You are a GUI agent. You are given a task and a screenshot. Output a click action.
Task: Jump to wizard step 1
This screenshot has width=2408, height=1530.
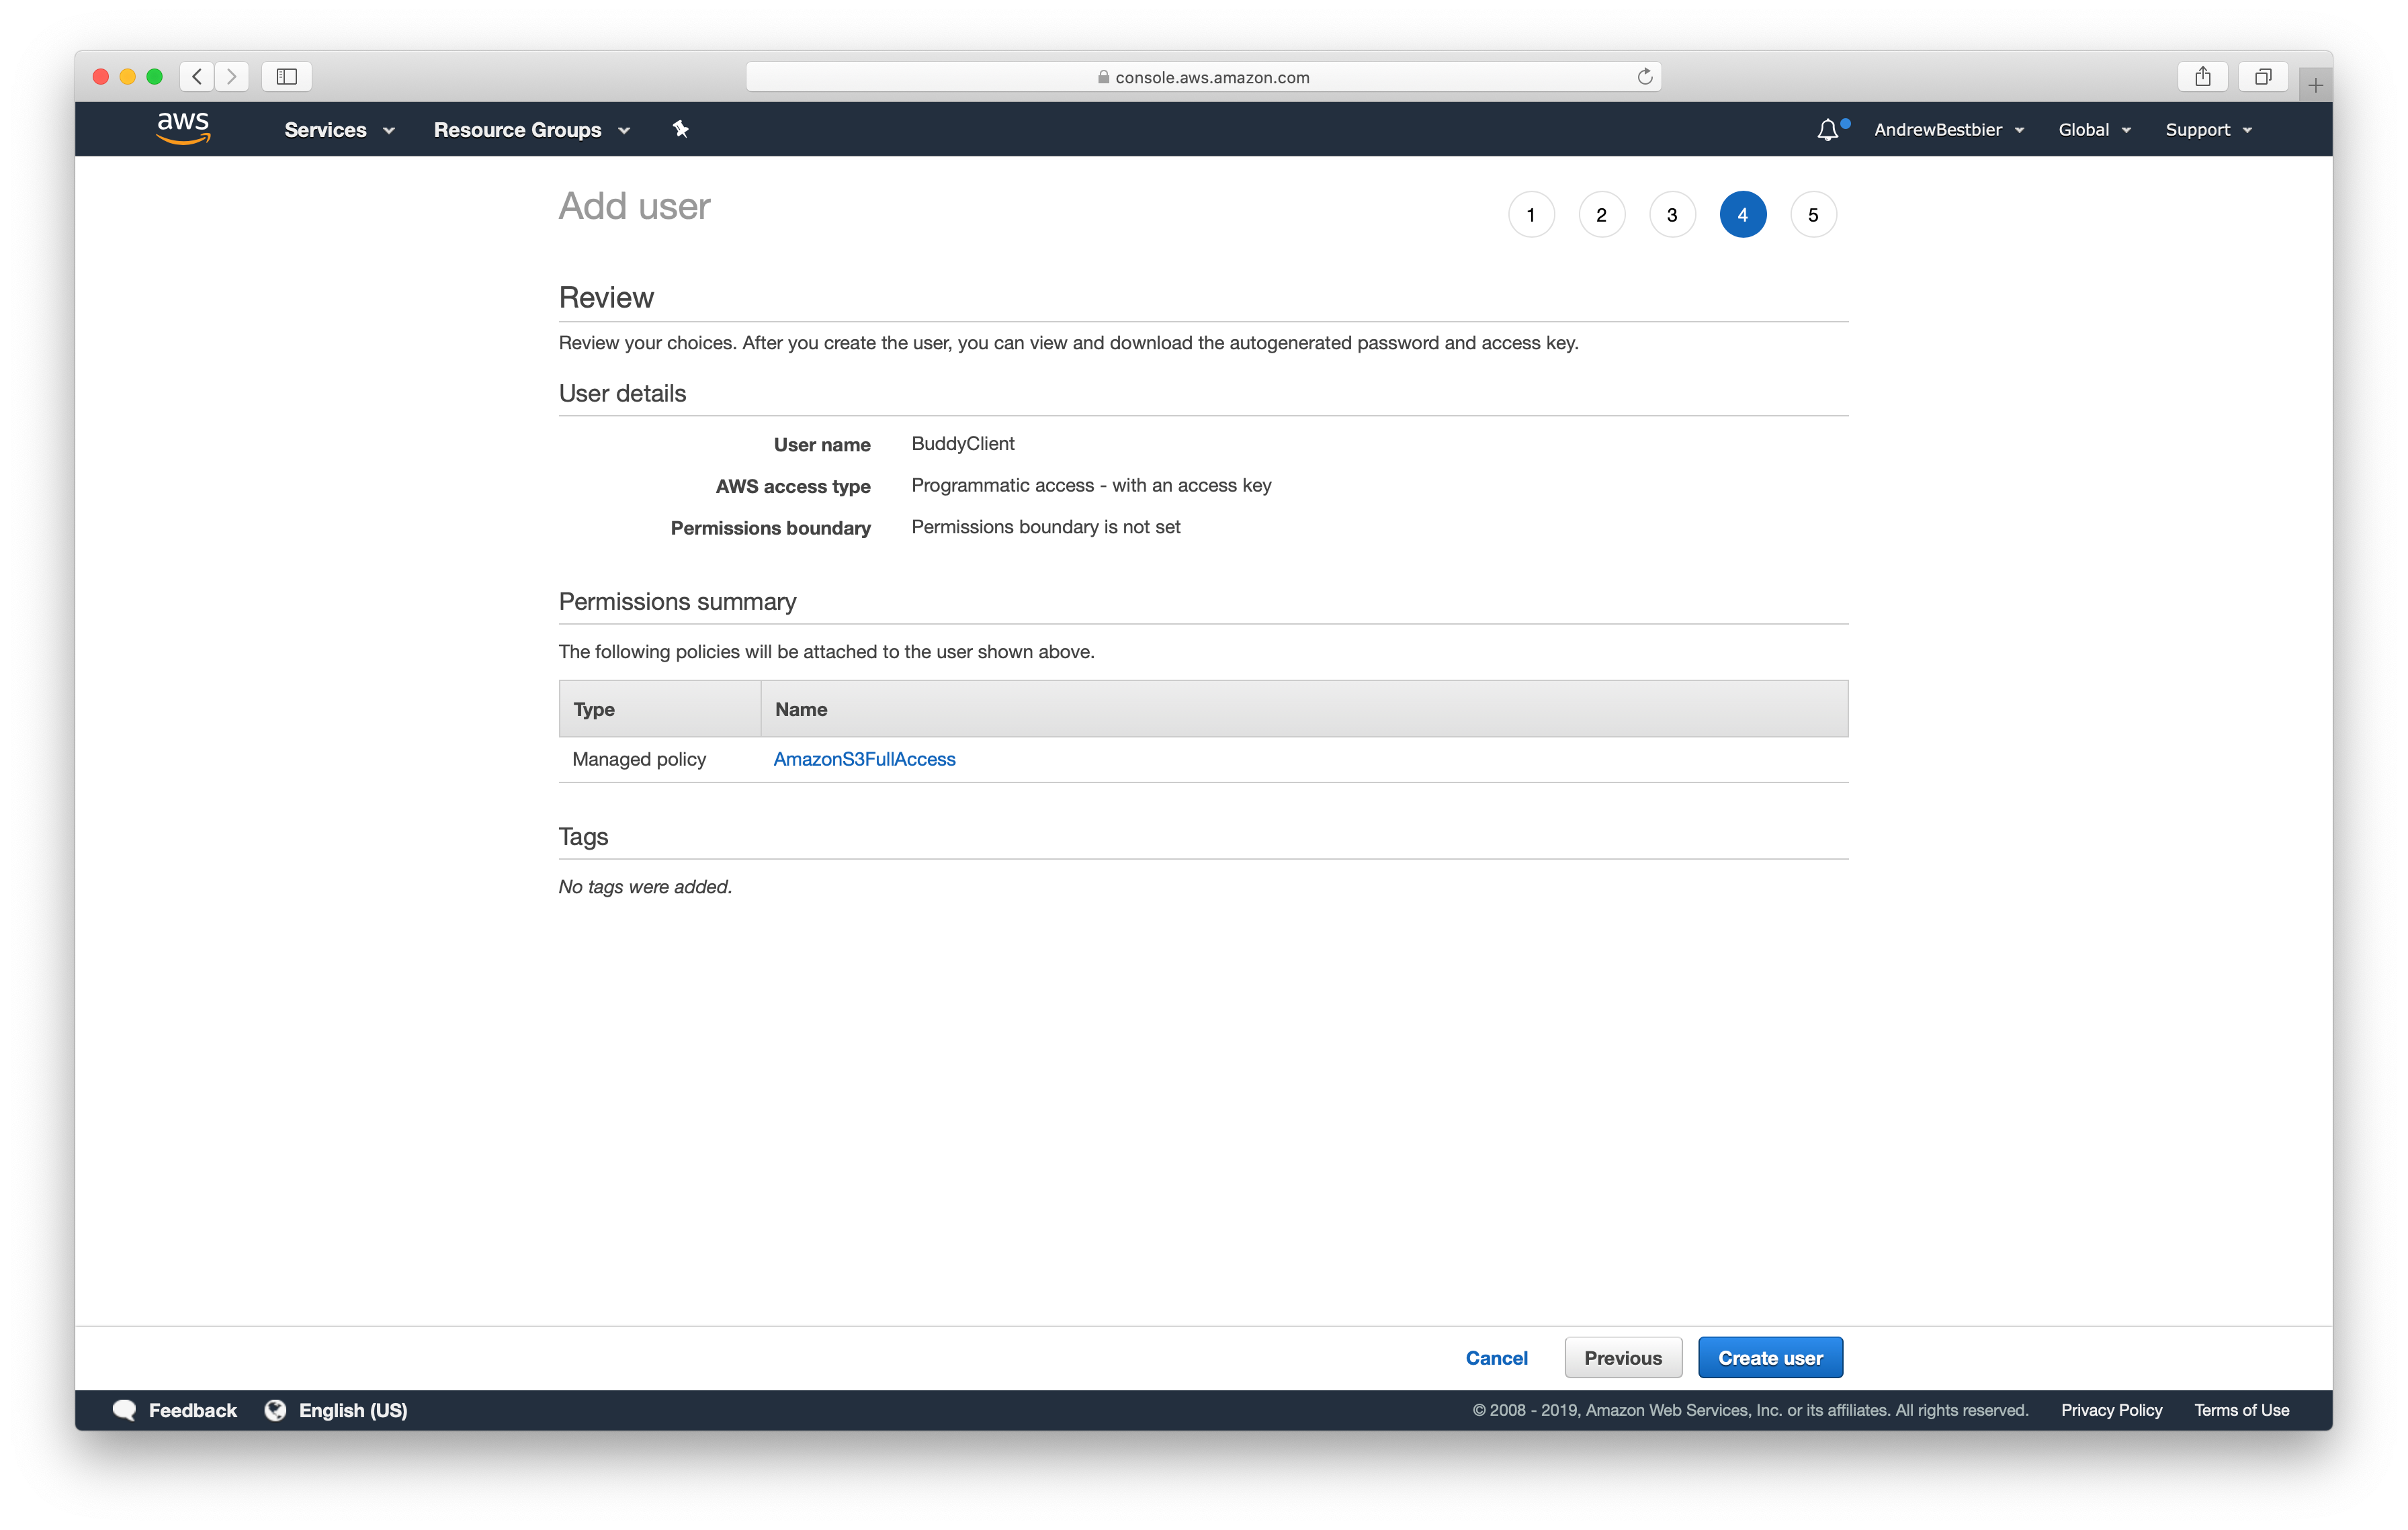pos(1531,215)
